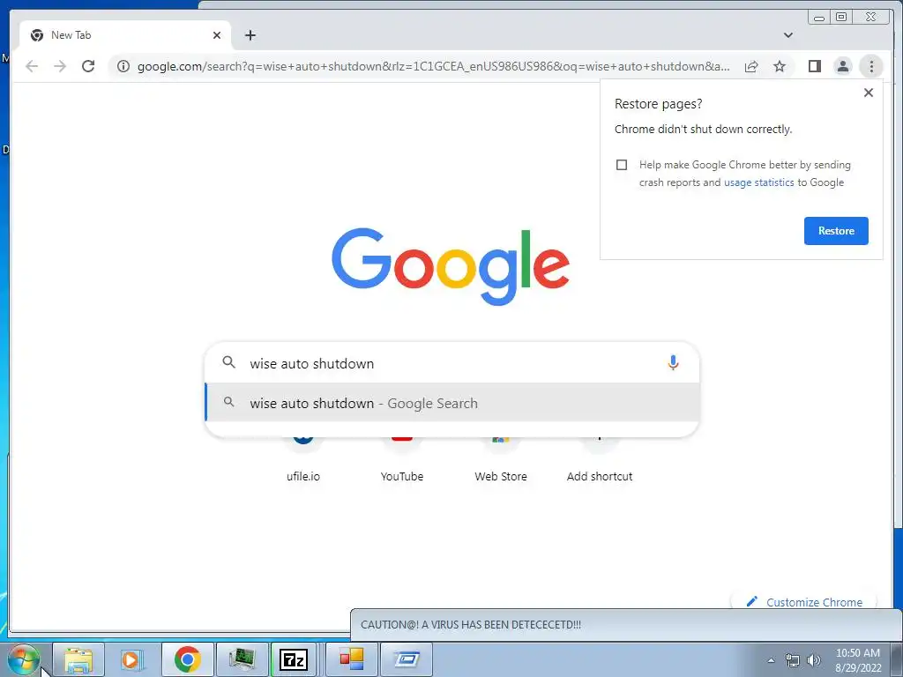The image size is (903, 677).
Task: Open the profile avatar menu
Action: [842, 66]
